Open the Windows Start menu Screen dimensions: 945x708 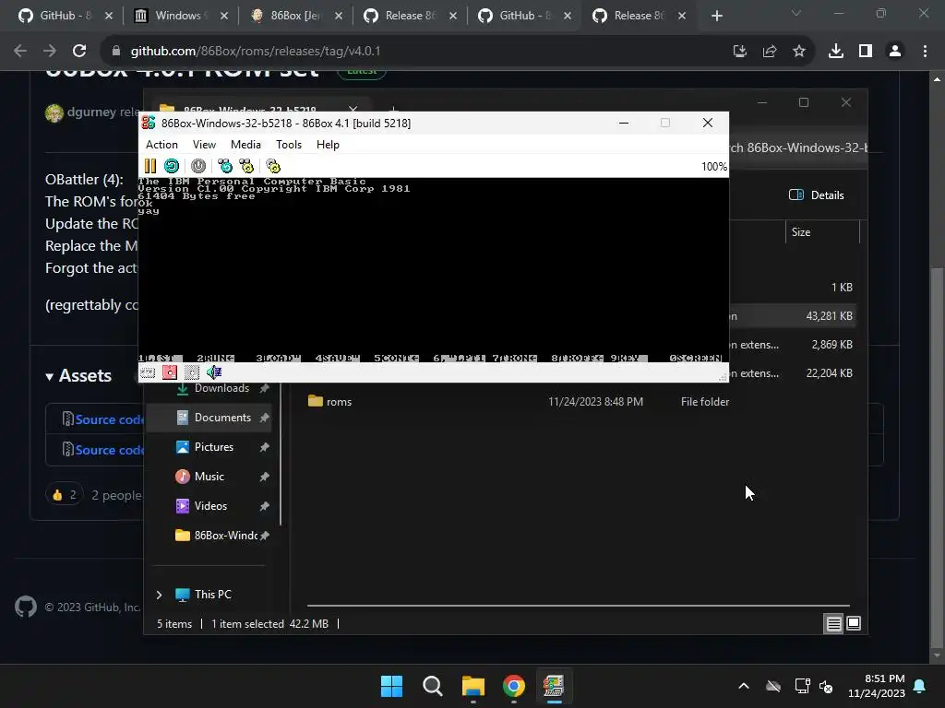[391, 686]
